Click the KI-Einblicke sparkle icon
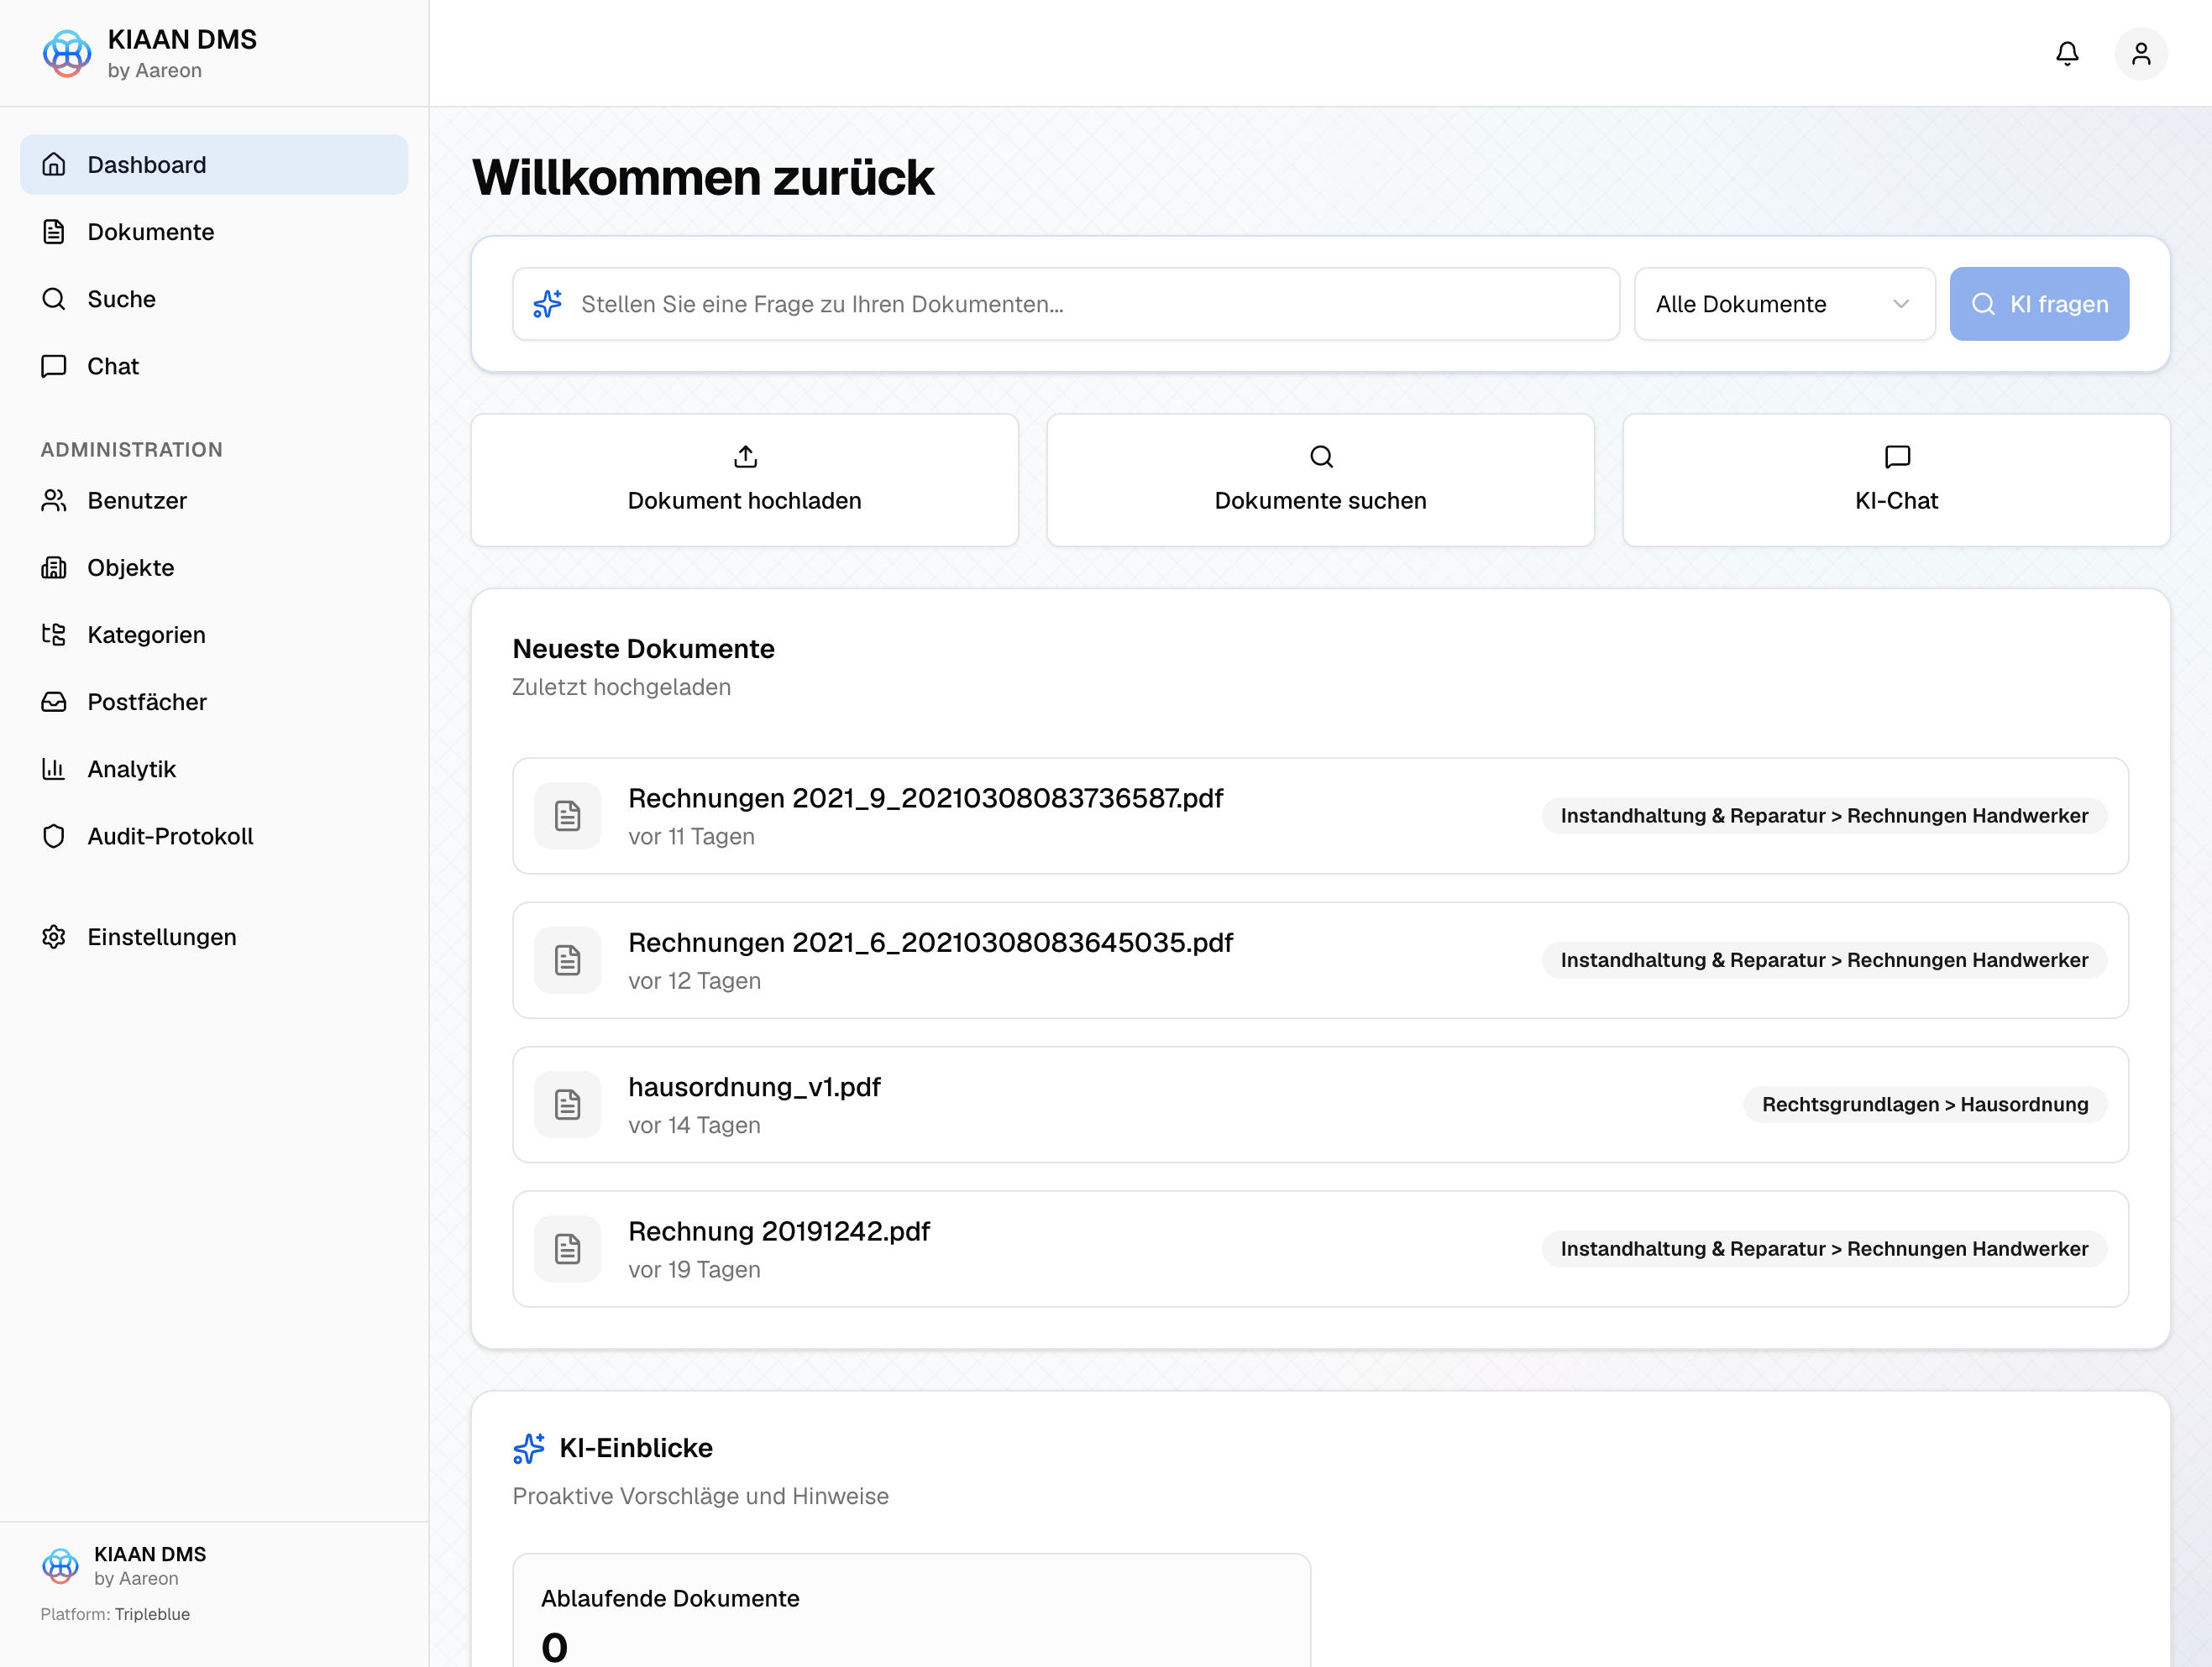The width and height of the screenshot is (2212, 1667). point(529,1448)
